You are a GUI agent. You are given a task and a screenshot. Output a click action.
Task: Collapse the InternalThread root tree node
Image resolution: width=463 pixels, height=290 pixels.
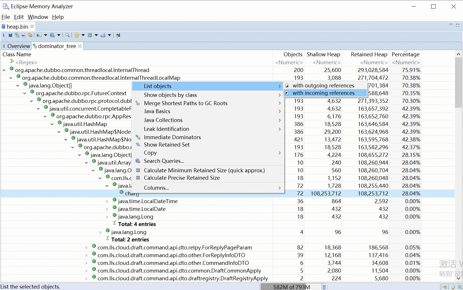click(x=4, y=70)
